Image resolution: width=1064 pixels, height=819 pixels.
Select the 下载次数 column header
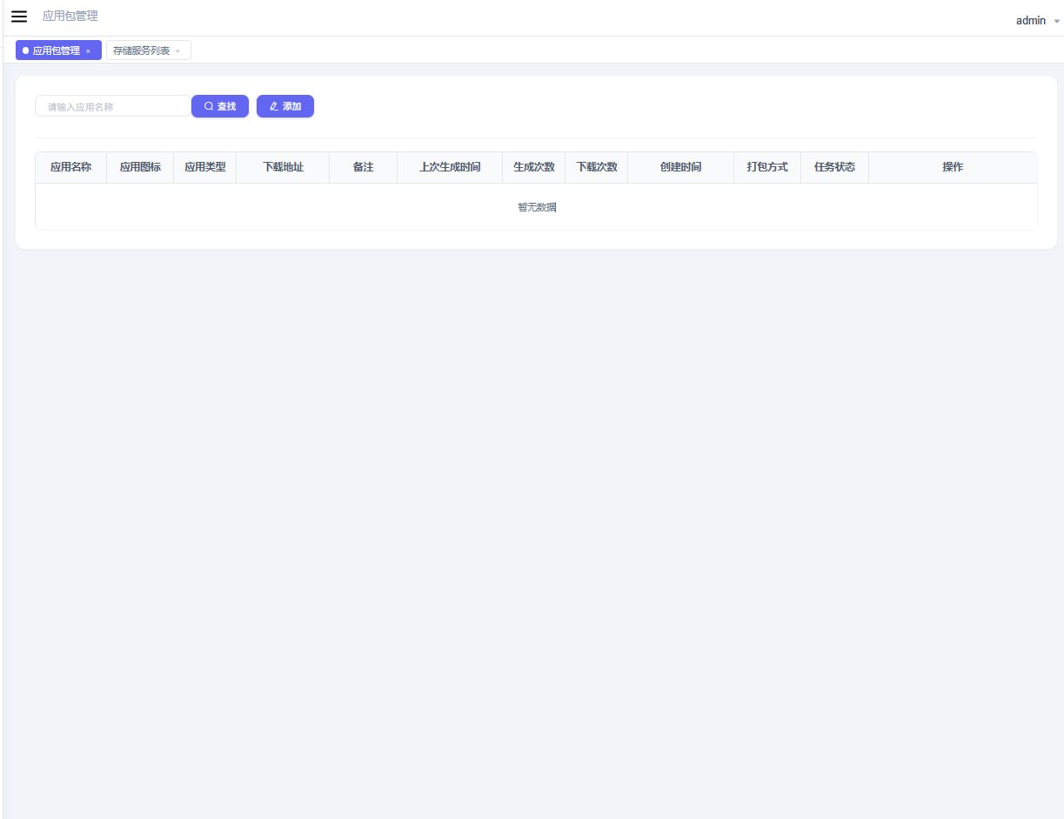tap(597, 167)
